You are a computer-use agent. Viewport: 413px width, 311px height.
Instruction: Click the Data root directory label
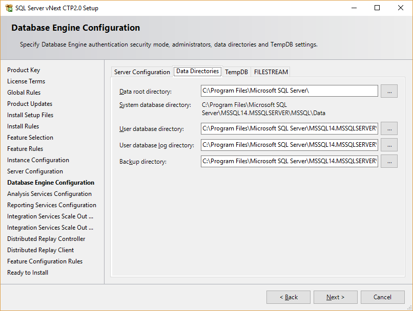[146, 92]
